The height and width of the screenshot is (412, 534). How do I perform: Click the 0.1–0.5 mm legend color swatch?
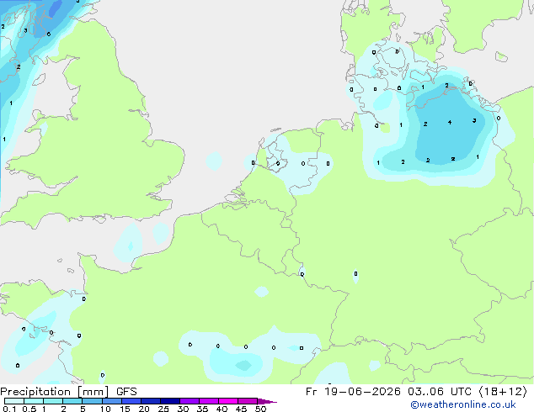pos(14,401)
